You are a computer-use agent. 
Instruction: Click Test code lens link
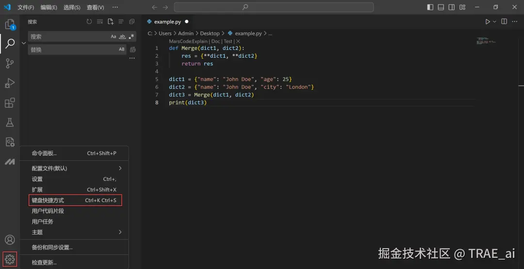pos(228,41)
